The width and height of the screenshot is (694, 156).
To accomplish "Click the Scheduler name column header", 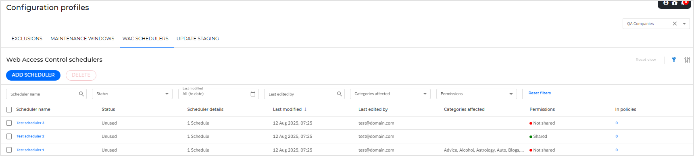I will (x=33, y=109).
